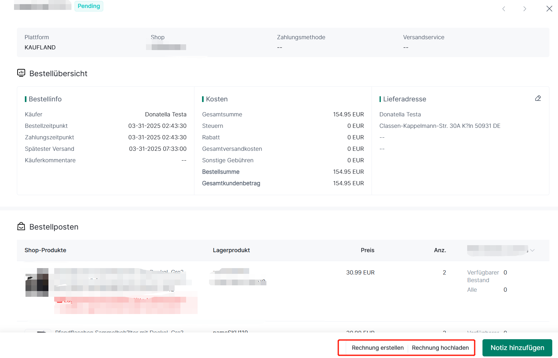The width and height of the screenshot is (558, 358).
Task: Go to next order with right chevron
Action: (525, 9)
